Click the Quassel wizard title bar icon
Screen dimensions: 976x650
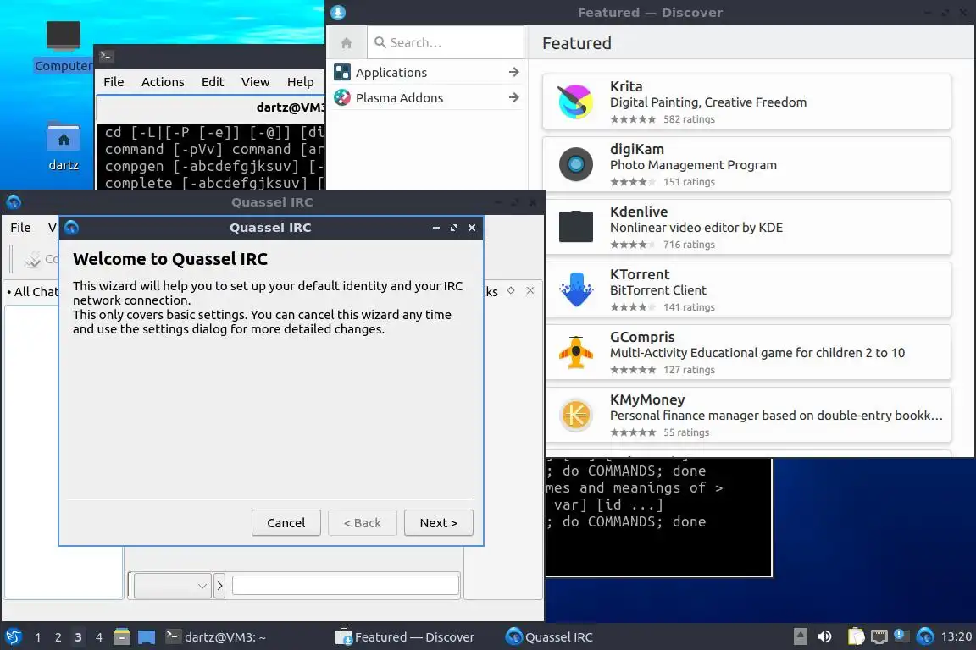71,228
